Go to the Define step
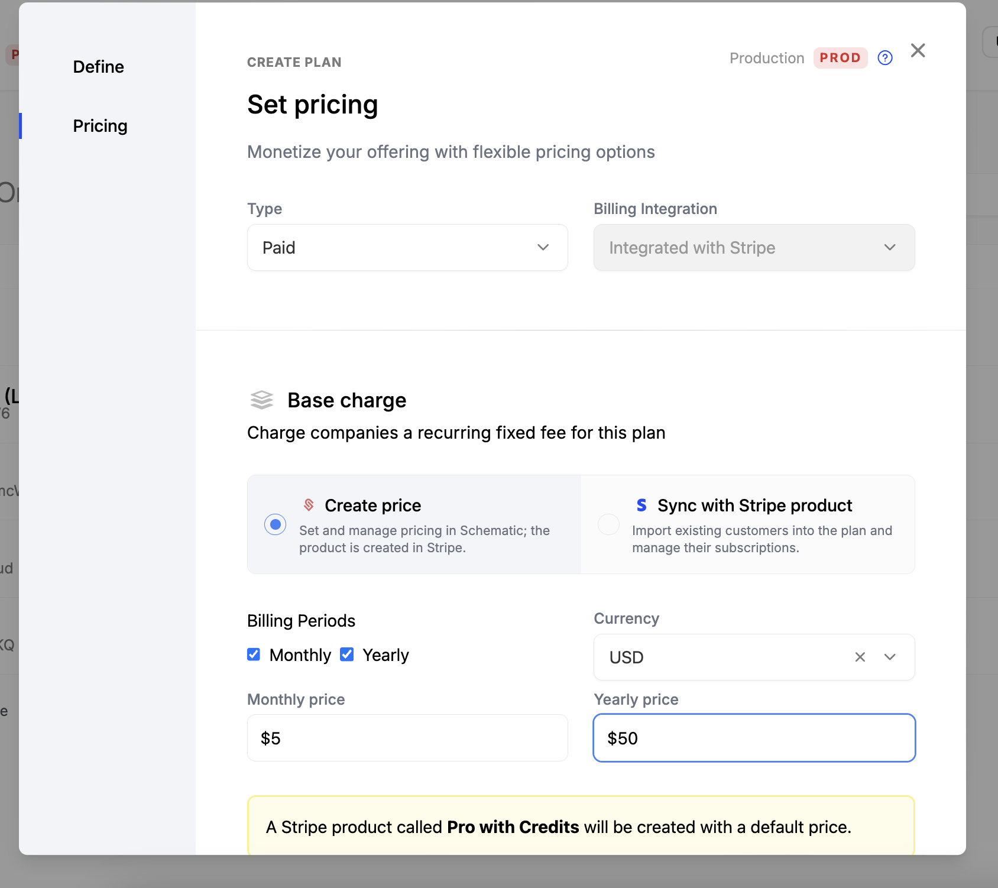 [x=99, y=67]
